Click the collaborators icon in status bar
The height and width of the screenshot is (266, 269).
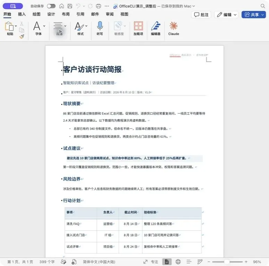coord(64,262)
